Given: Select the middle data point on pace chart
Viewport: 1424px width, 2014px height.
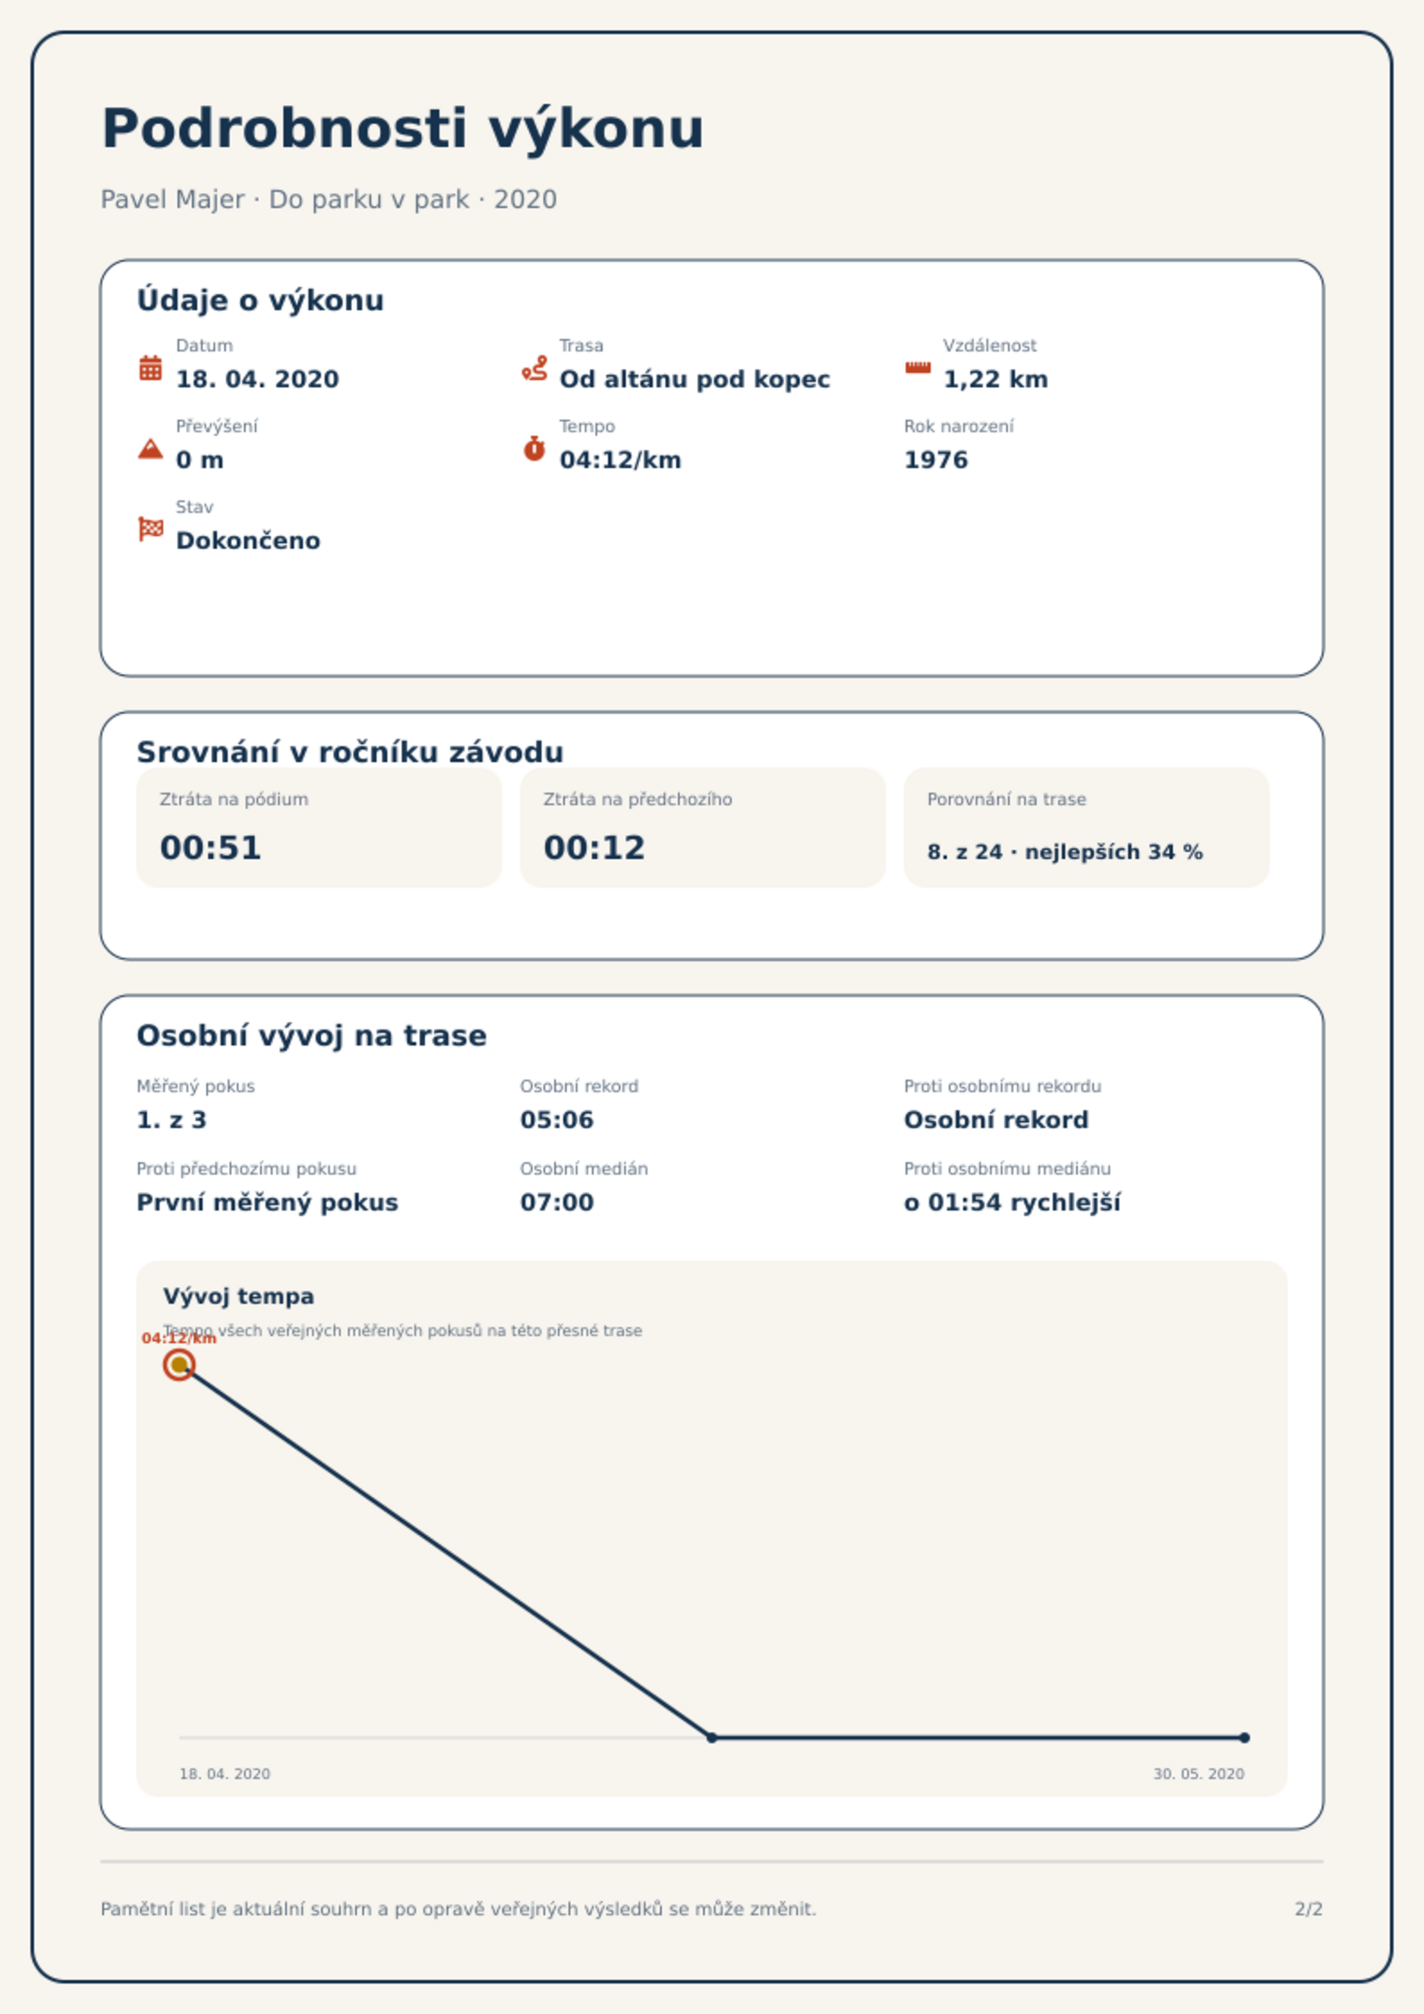Looking at the screenshot, I should [712, 1738].
